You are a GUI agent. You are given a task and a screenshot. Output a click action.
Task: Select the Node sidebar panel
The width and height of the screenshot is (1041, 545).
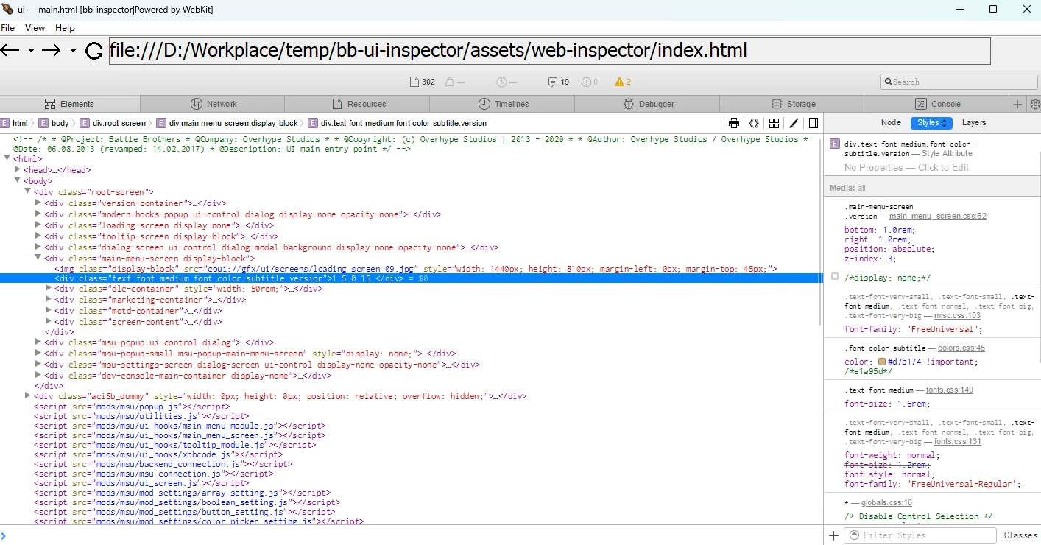(x=891, y=123)
